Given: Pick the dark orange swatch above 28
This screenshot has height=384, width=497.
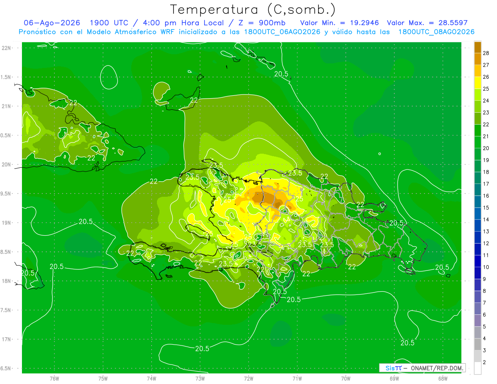Looking at the screenshot, I should [x=478, y=47].
